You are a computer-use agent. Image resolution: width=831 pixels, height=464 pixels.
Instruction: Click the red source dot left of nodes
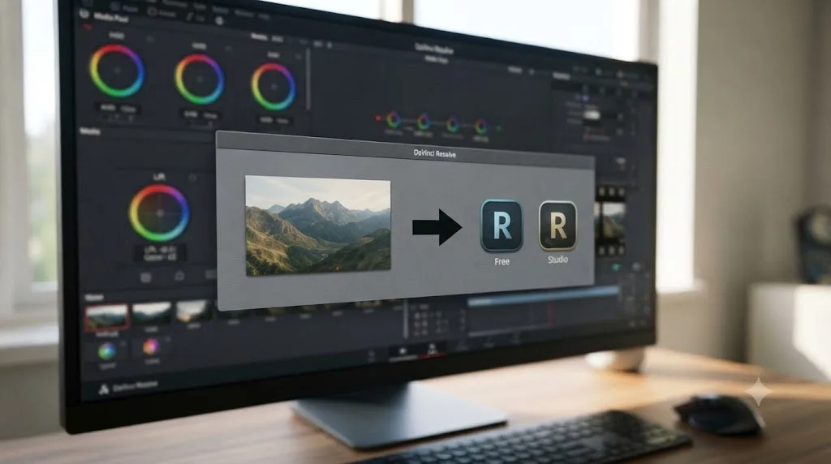(x=378, y=118)
